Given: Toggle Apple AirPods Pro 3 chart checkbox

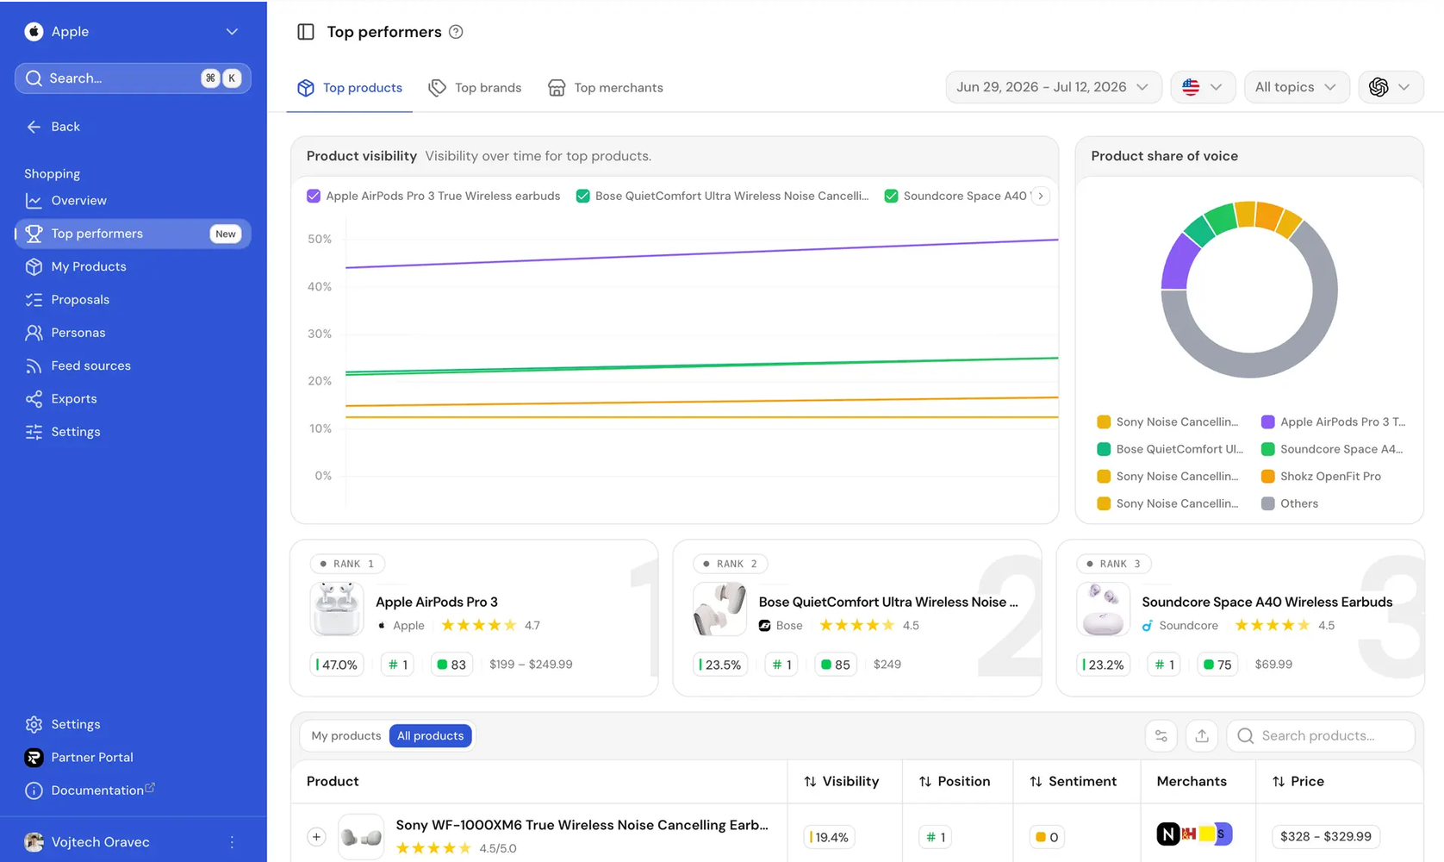Looking at the screenshot, I should click(x=314, y=197).
